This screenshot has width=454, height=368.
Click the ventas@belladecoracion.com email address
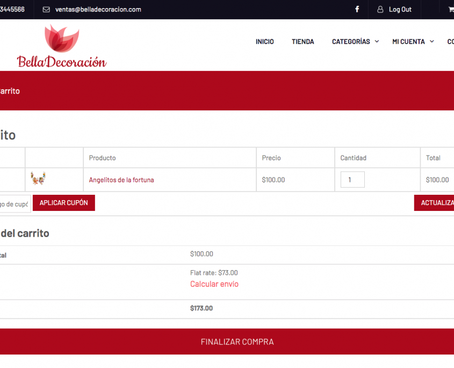coord(98,10)
